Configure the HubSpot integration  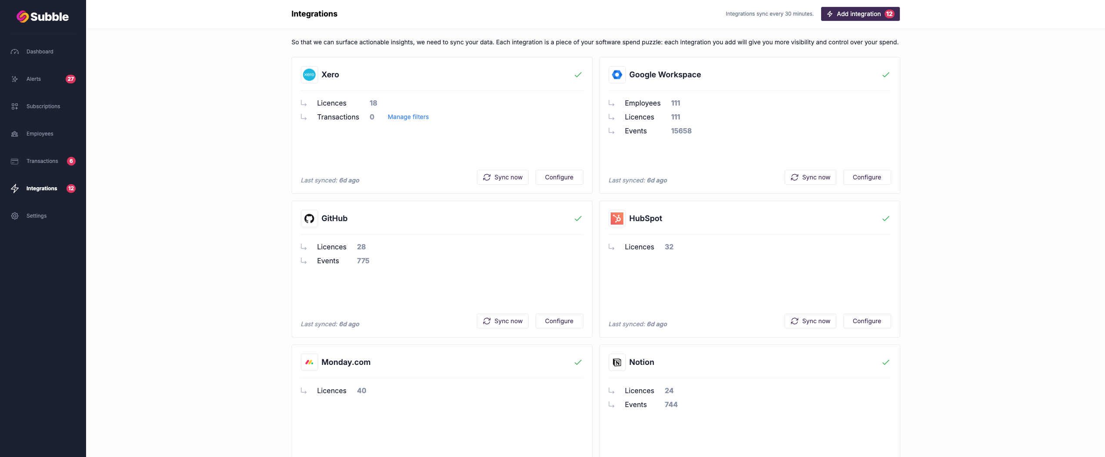tap(867, 321)
